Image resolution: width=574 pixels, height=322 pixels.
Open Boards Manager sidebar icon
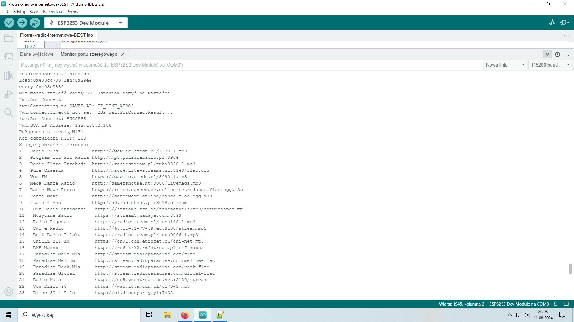pos(9,57)
